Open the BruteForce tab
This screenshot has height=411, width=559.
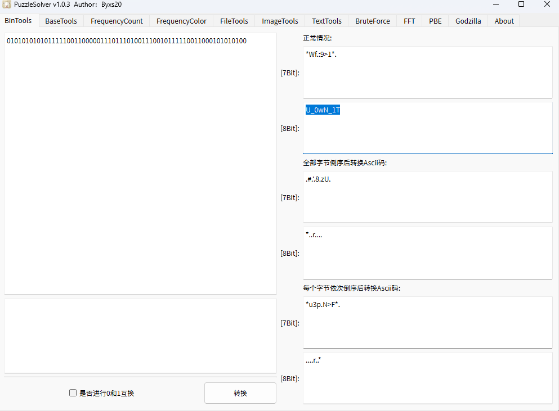point(373,21)
